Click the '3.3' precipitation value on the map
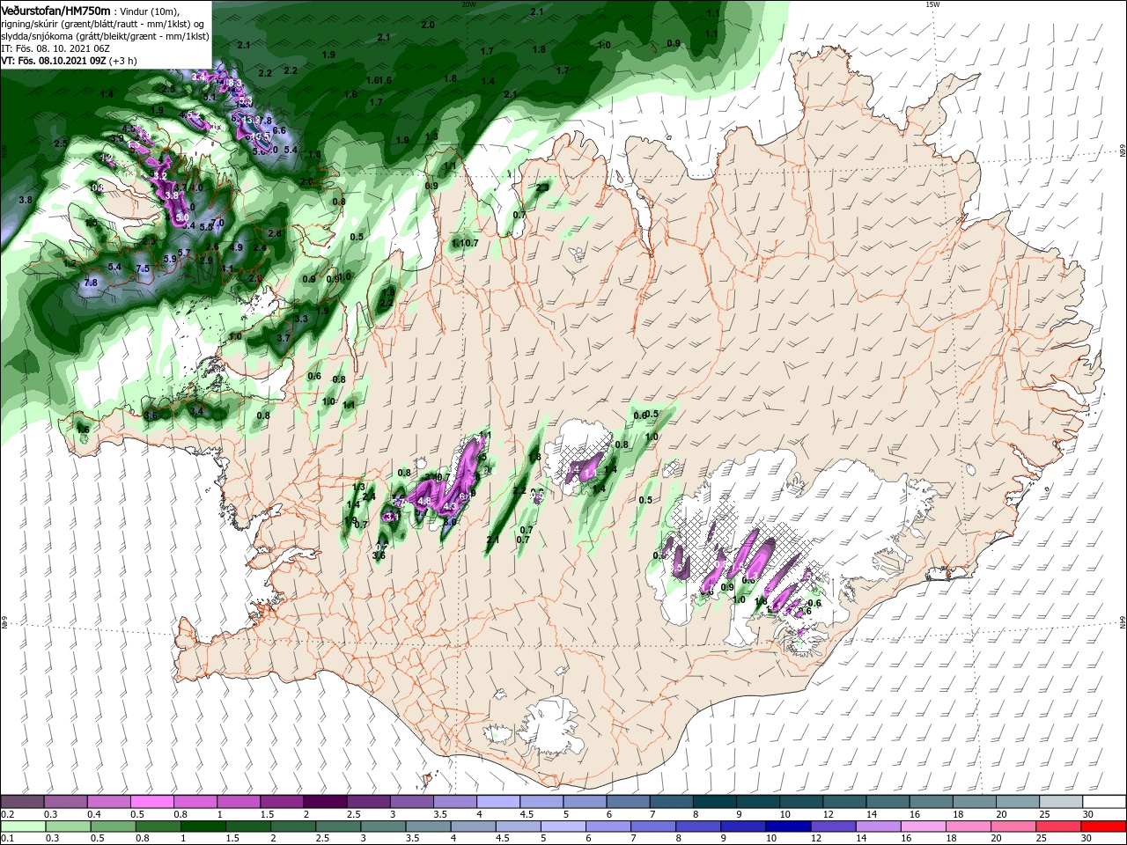 301,319
